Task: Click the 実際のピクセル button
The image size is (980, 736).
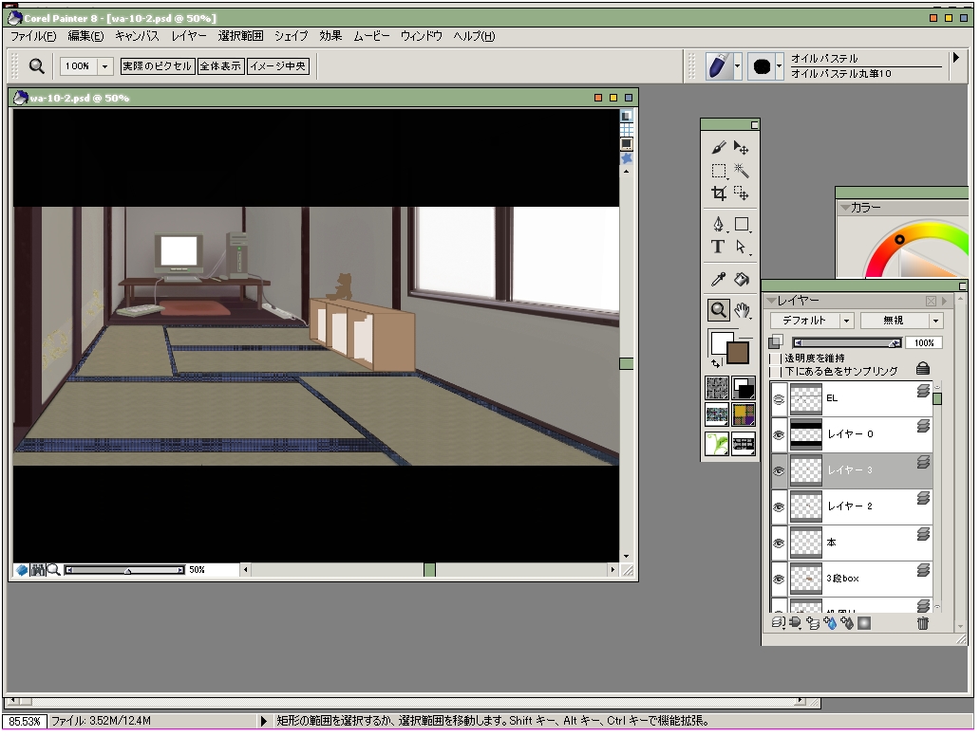Action: (x=157, y=66)
